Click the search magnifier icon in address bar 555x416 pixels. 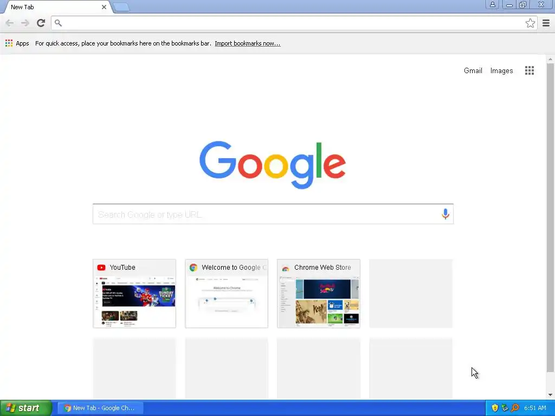tap(59, 23)
